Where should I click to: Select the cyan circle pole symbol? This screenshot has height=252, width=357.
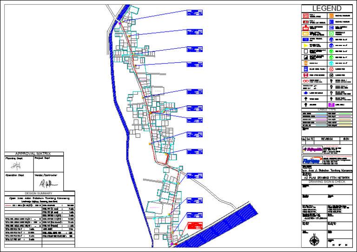click(331, 64)
